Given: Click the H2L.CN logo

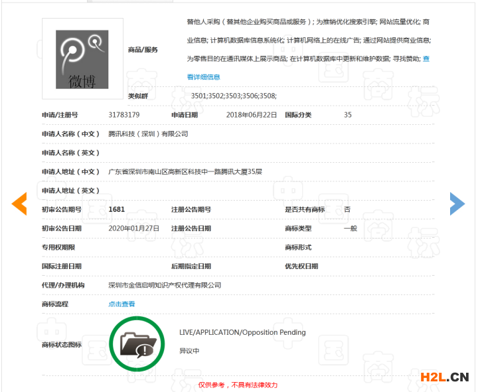Looking at the screenshot, I should [444, 377].
